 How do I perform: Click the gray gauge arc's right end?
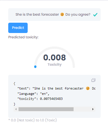(74, 67)
